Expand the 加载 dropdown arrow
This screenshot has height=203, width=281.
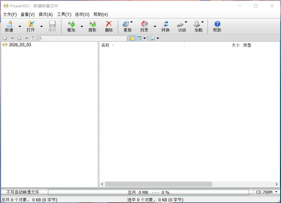point(203,22)
